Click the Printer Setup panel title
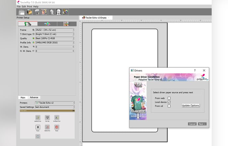The image size is (228, 146). pyautogui.click(x=23, y=18)
